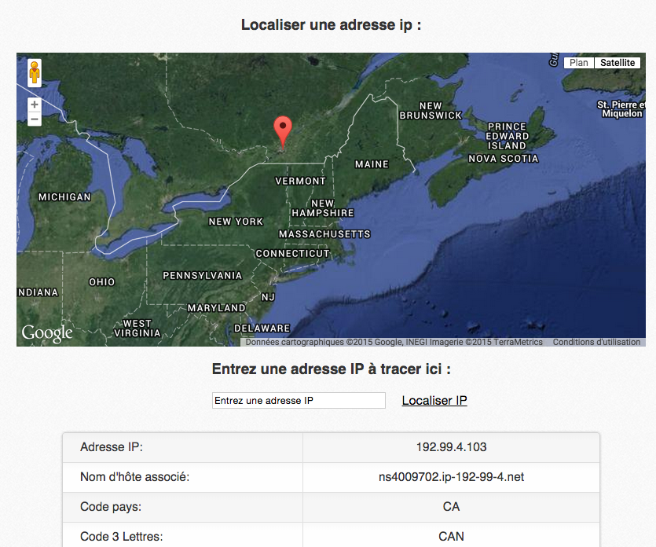Click the PENNSYLVANIA map label
Screen dimensions: 656x547
(x=203, y=275)
